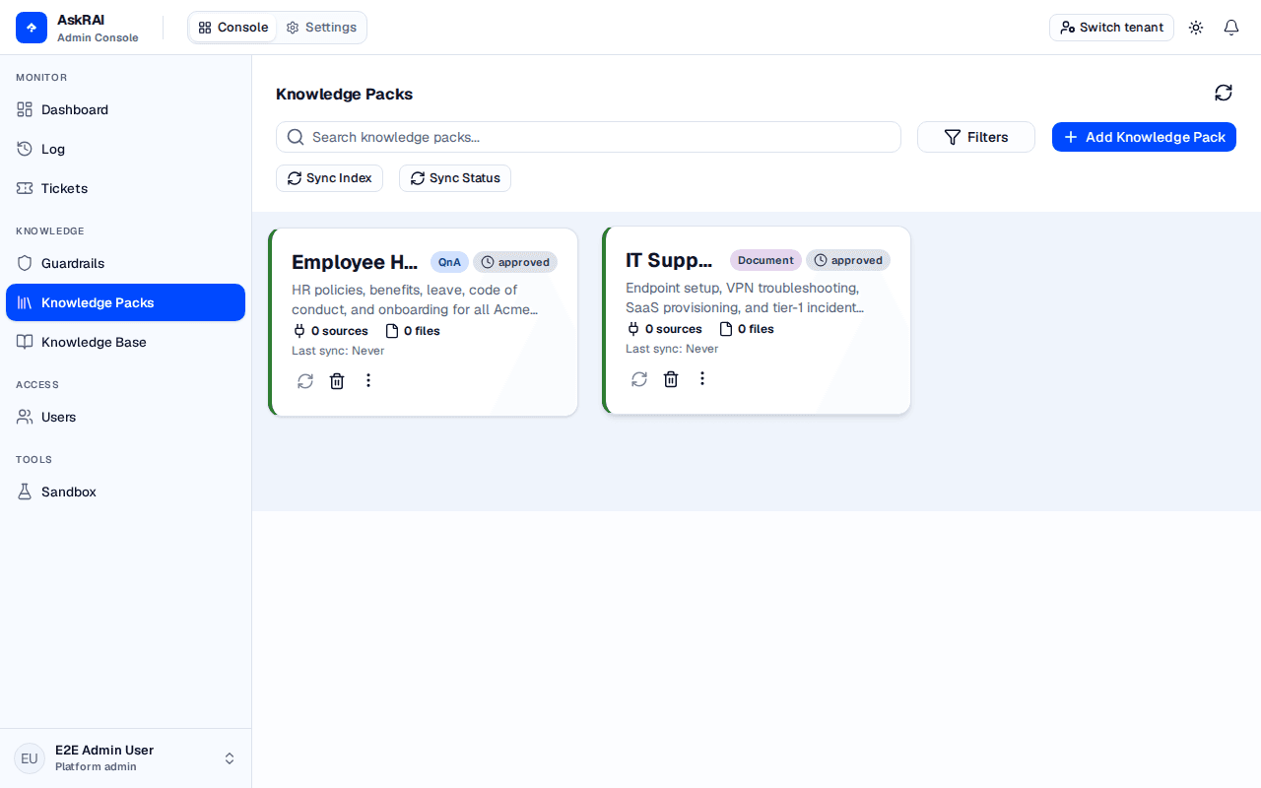Click the Knowledge Packs page heading
The height and width of the screenshot is (788, 1261).
click(344, 94)
